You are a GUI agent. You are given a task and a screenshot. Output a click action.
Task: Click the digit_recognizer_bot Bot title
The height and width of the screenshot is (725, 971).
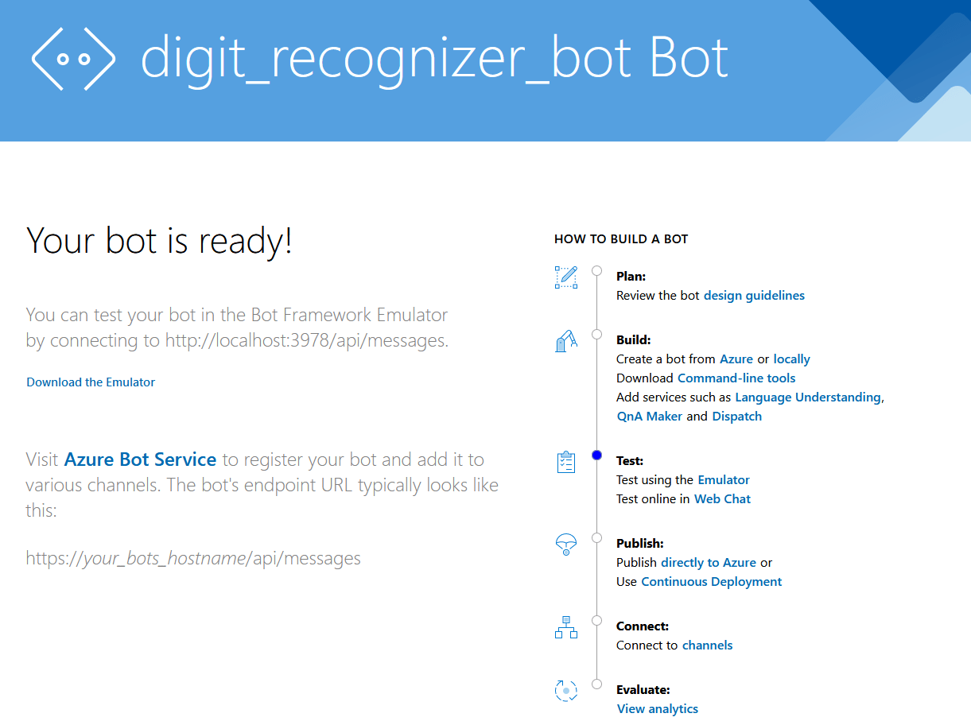point(434,59)
